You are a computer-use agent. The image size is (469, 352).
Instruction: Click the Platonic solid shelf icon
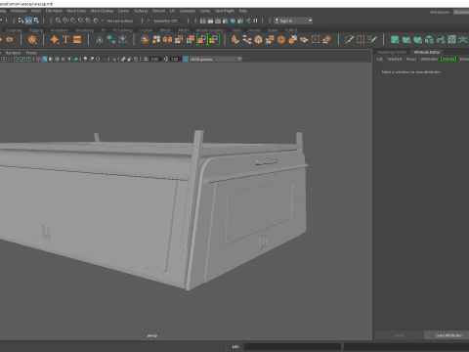(x=32, y=40)
